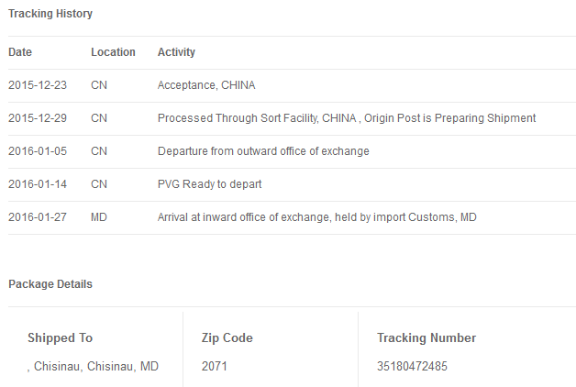The image size is (576, 387).
Task: Select the Date column header
Action: coord(20,52)
